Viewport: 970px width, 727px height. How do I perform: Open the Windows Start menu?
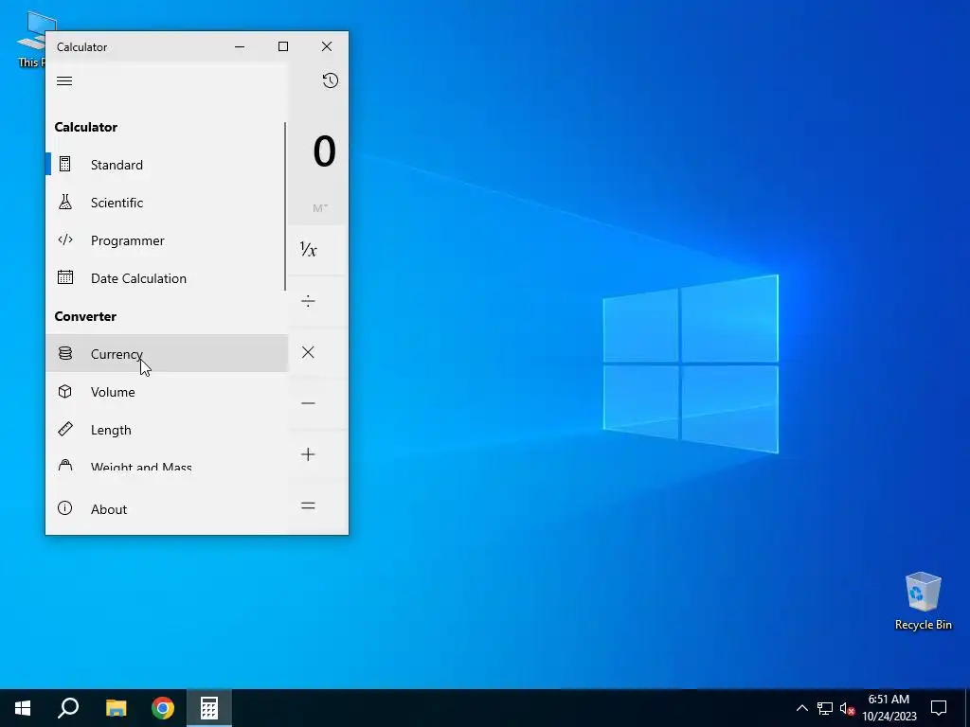pyautogui.click(x=23, y=708)
